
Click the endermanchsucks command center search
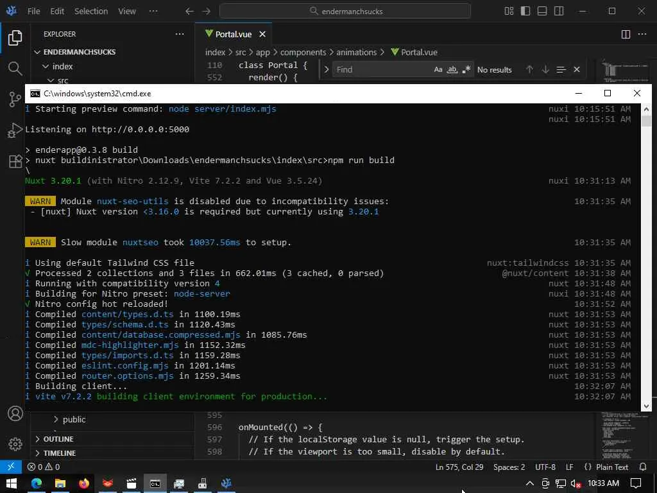click(x=345, y=12)
